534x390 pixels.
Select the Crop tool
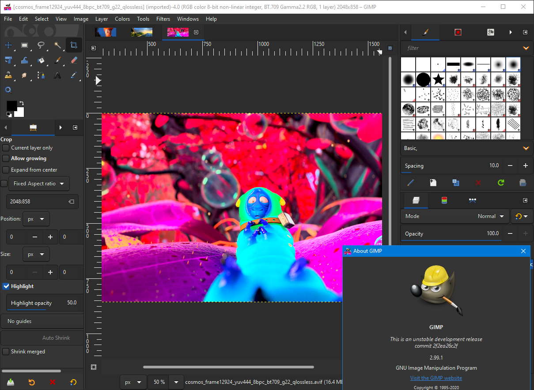[74, 45]
